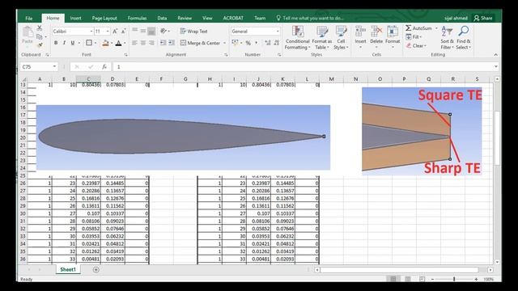This screenshot has width=518, height=291.
Task: Open font size 11 dropdown
Action: coord(108,32)
